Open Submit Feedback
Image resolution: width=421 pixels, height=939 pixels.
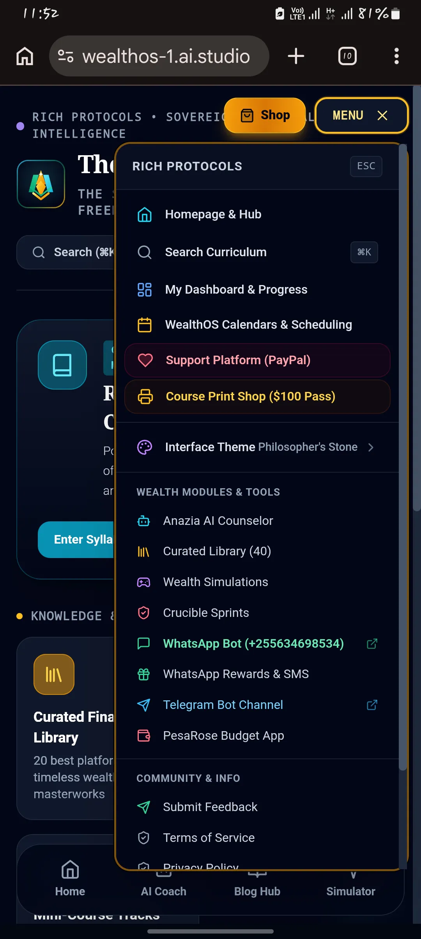(257, 807)
